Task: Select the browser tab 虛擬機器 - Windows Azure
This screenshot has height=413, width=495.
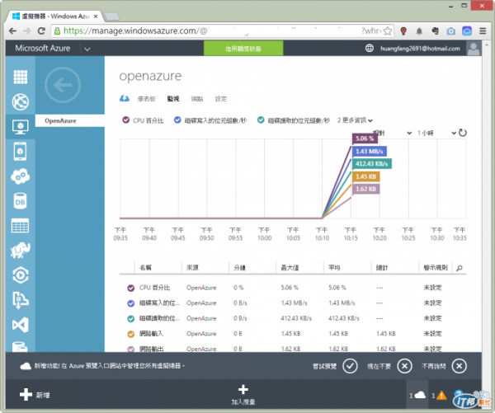Action: pos(55,16)
